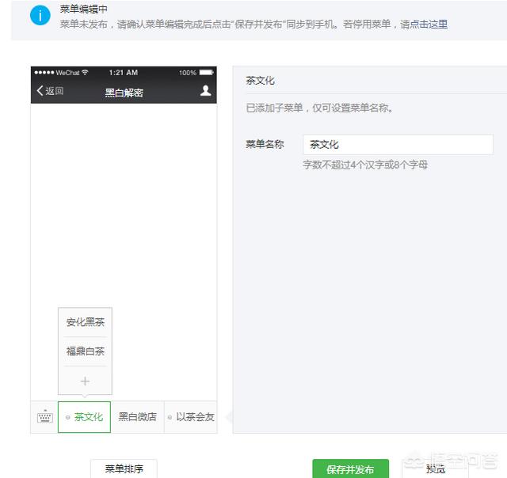Select the 以茶会友 menu tab
Viewport: 507px width, 478px height.
(x=191, y=417)
